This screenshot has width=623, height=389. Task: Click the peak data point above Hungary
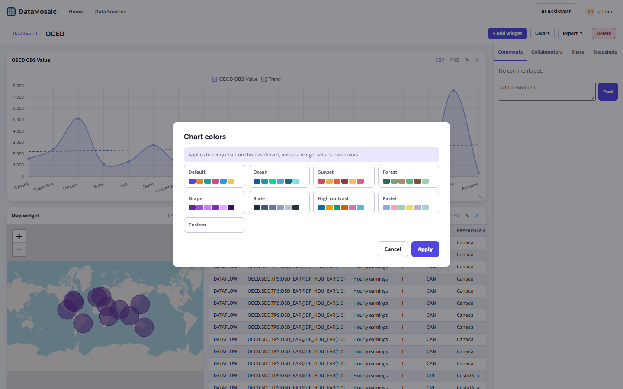(x=78, y=118)
